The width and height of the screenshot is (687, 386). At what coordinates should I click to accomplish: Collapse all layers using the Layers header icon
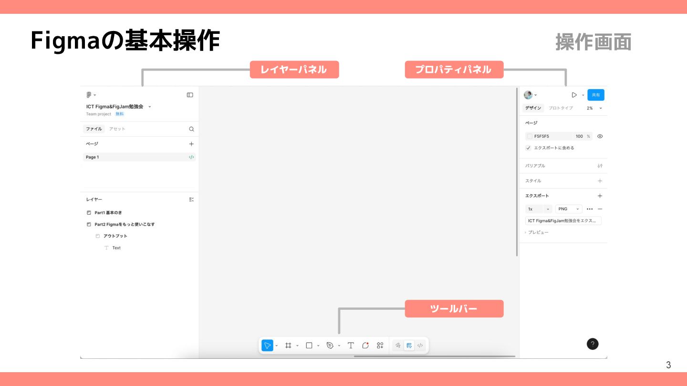pos(191,200)
